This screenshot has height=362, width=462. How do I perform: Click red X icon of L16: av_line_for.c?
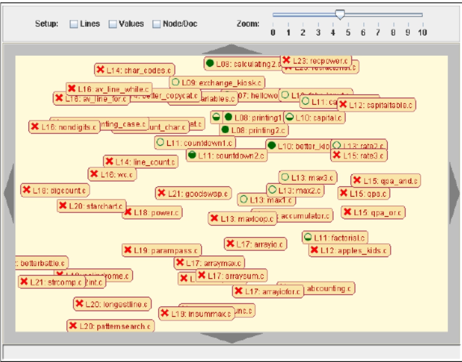click(x=59, y=98)
